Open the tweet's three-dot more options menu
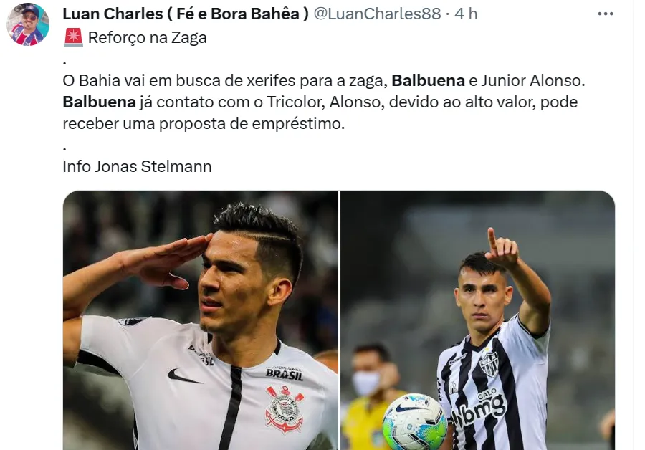The image size is (645, 450). 606,14
